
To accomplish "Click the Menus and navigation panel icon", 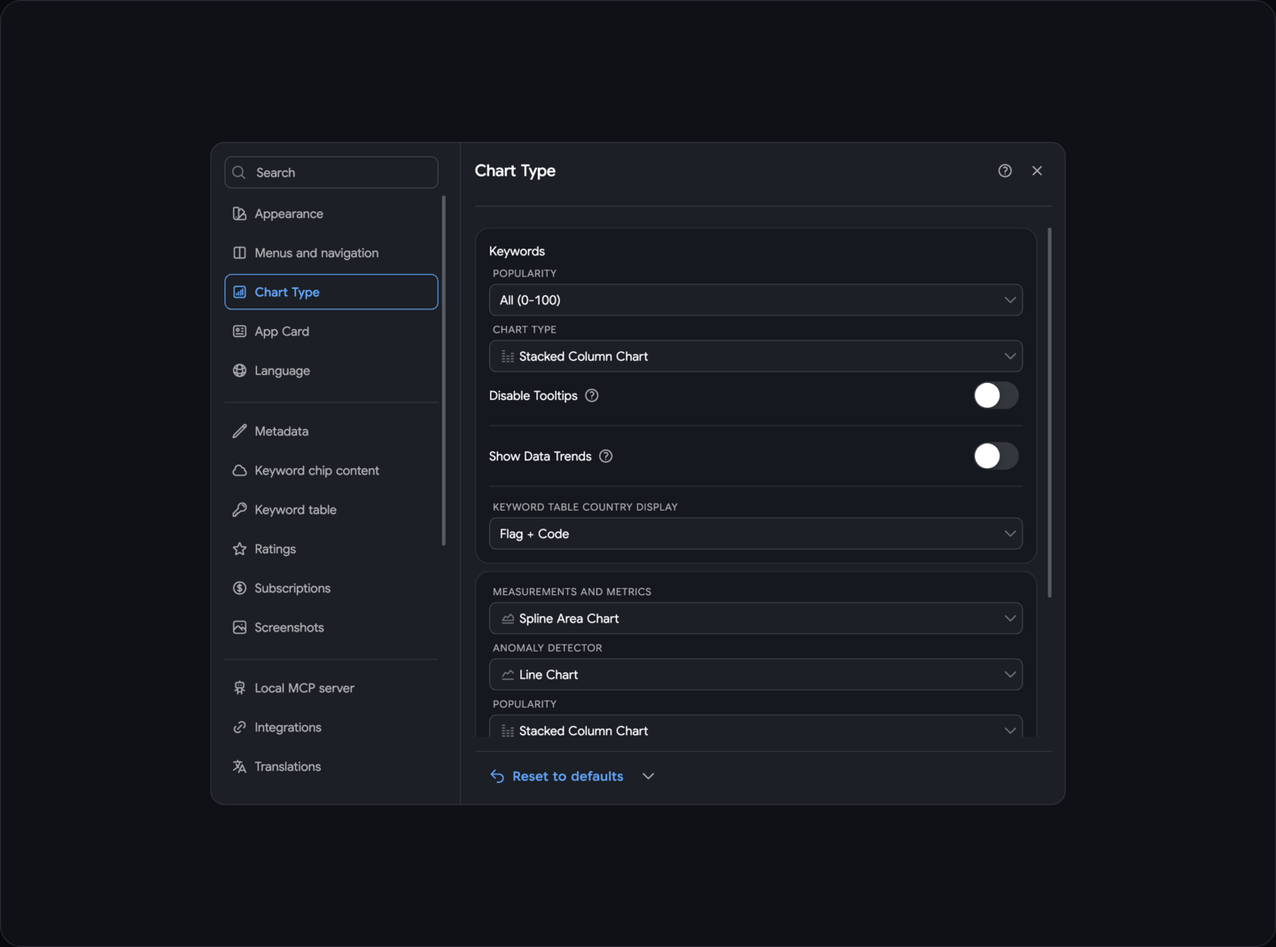I will point(239,253).
